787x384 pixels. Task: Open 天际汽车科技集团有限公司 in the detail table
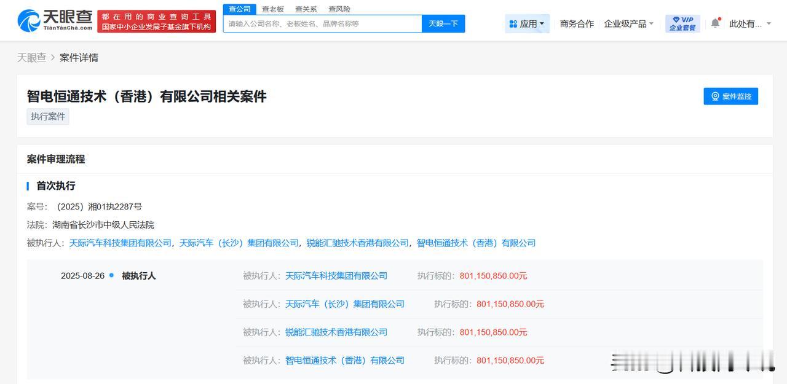pyautogui.click(x=336, y=276)
